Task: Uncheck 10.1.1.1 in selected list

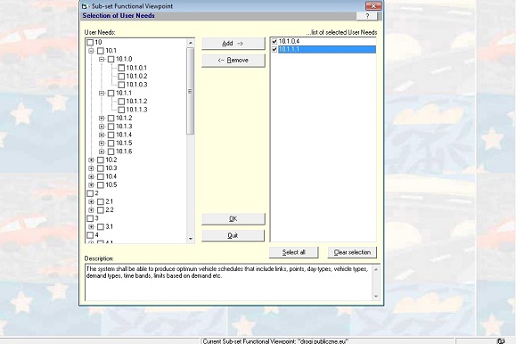Action: pyautogui.click(x=274, y=50)
